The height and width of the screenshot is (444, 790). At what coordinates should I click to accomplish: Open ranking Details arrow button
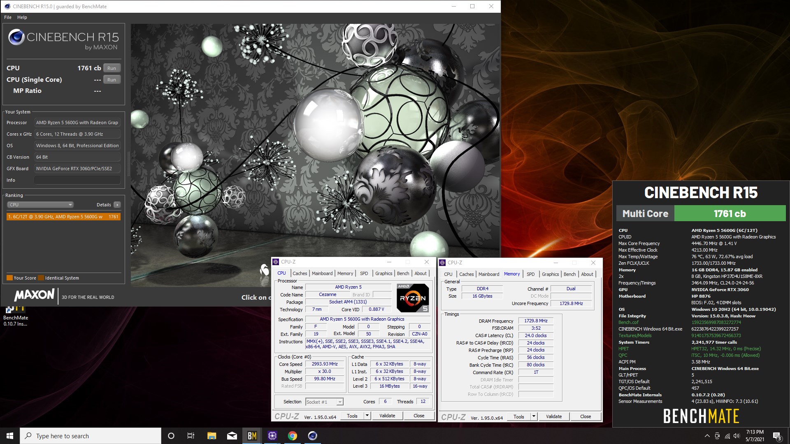pos(117,205)
